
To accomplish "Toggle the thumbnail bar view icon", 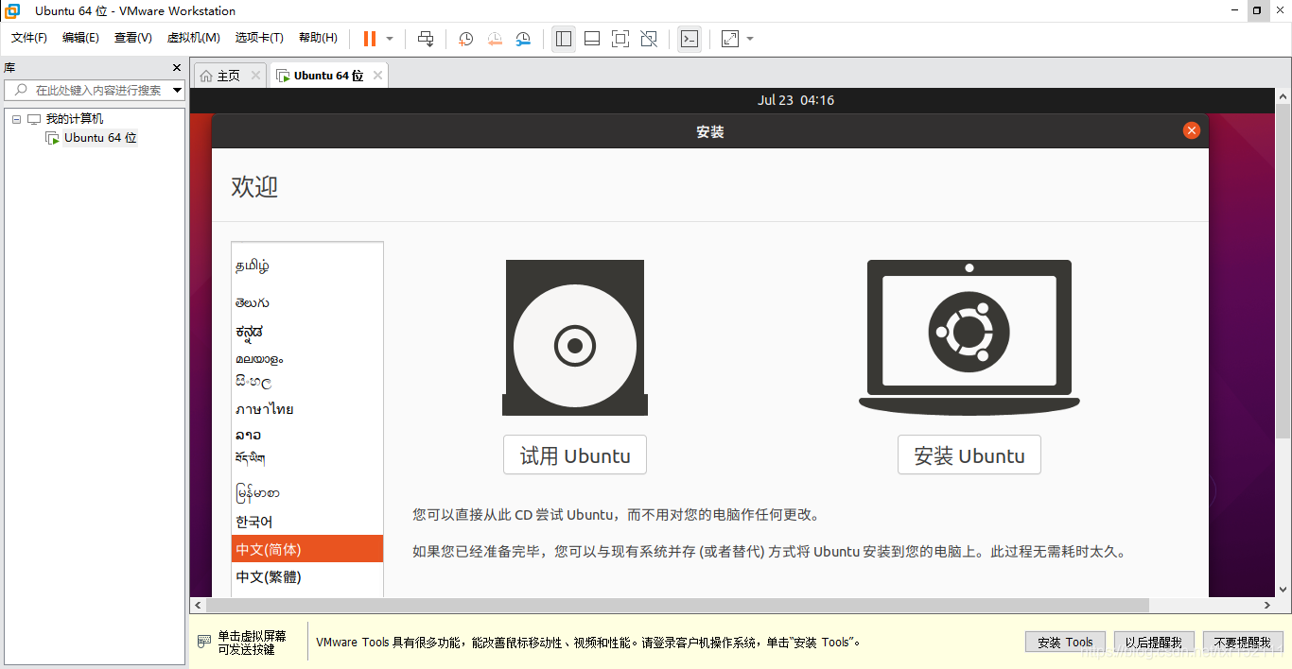I will pos(592,39).
